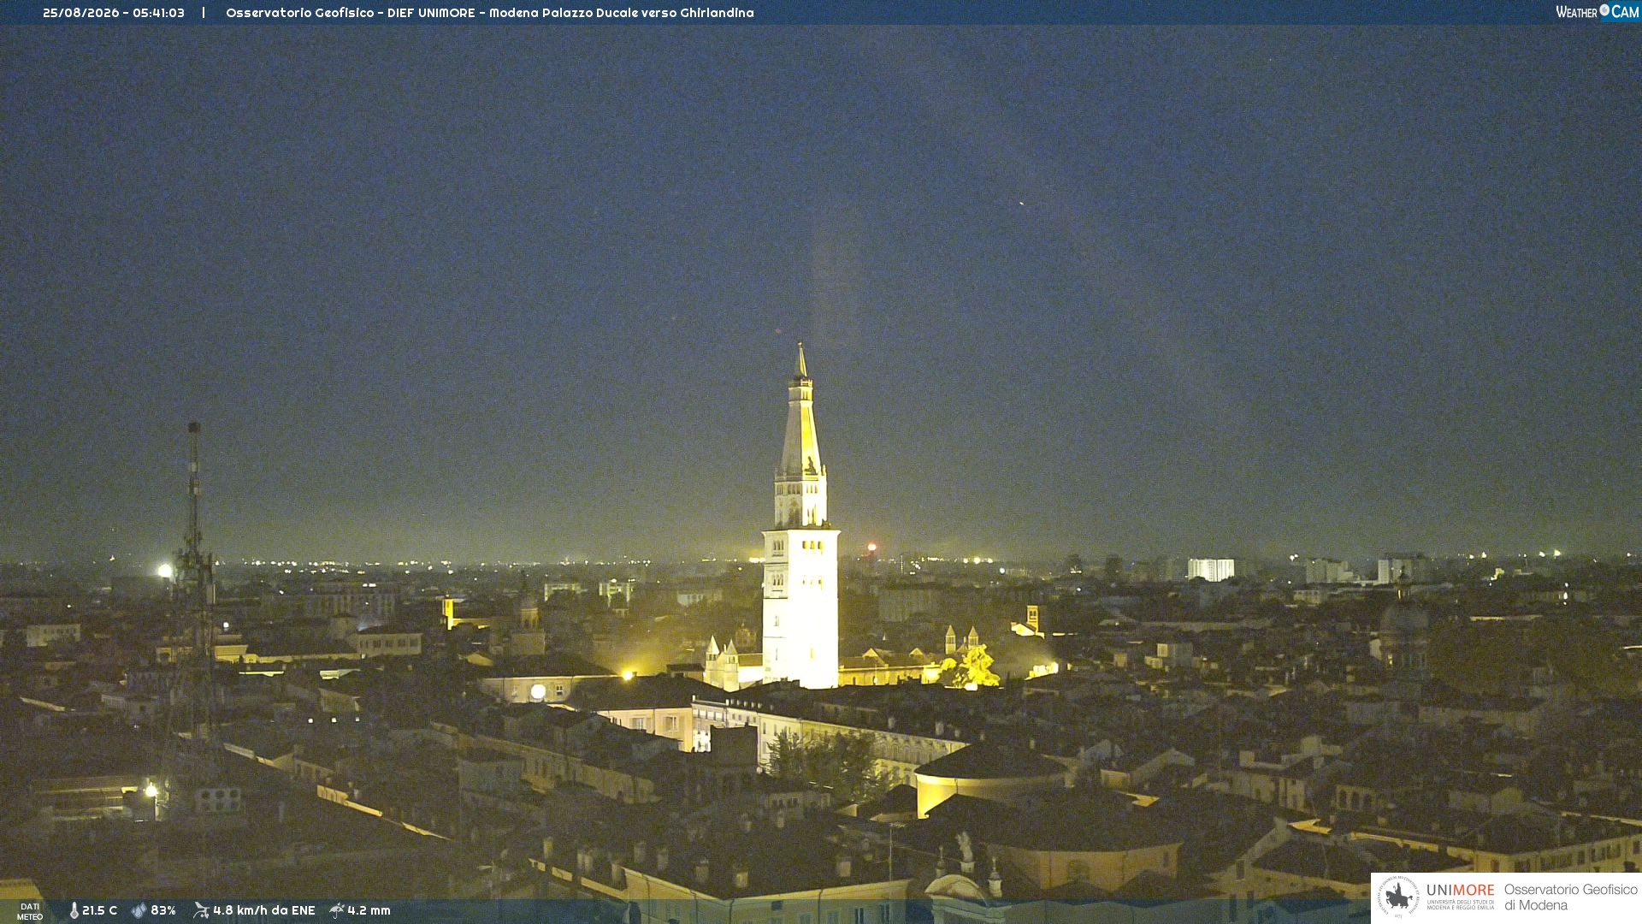The height and width of the screenshot is (924, 1642).
Task: Click the UNIMORE wordmark text
Action: 1460,891
